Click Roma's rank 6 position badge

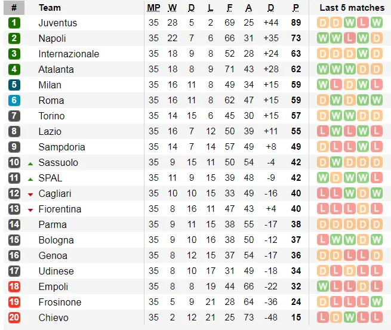14,100
